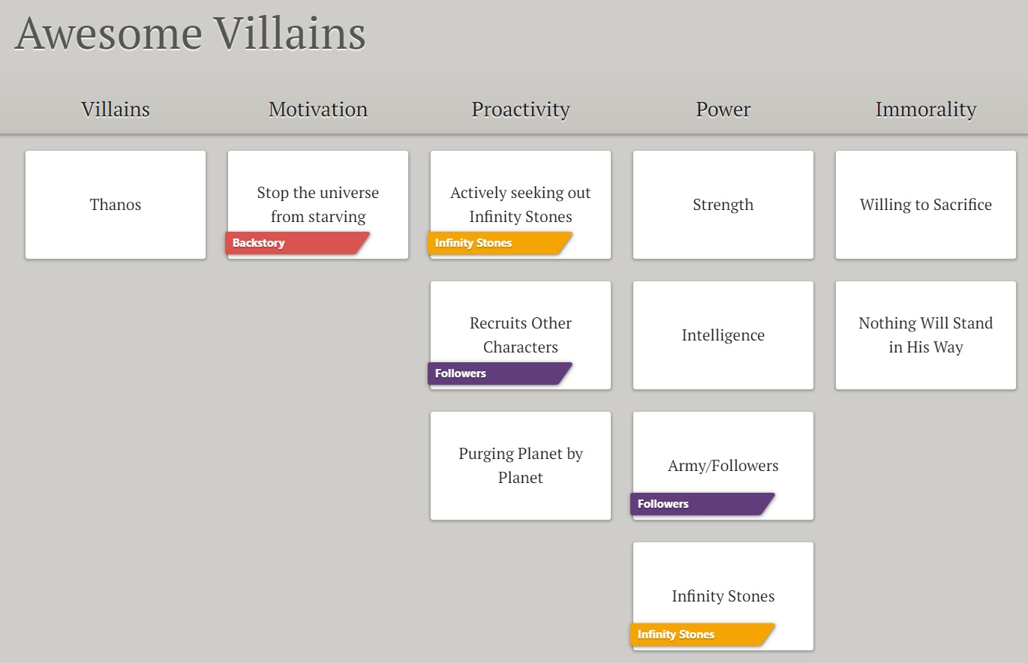
Task: Click the Immorality column header
Action: click(926, 109)
